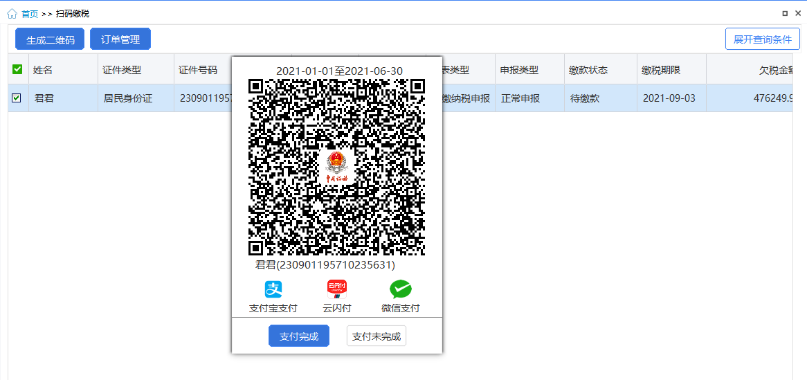Click the 支付未完成 button

[x=377, y=336]
